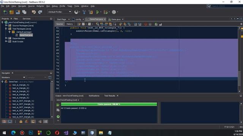Click the New Project toolbar icon
This screenshot has height=136, width=243.
pos(11,12)
